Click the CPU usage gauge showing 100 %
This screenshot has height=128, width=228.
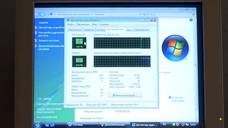79,43
